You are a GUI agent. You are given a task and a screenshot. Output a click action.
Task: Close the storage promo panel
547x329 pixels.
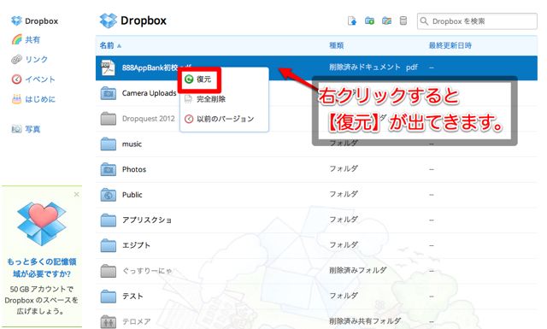pos(76,194)
